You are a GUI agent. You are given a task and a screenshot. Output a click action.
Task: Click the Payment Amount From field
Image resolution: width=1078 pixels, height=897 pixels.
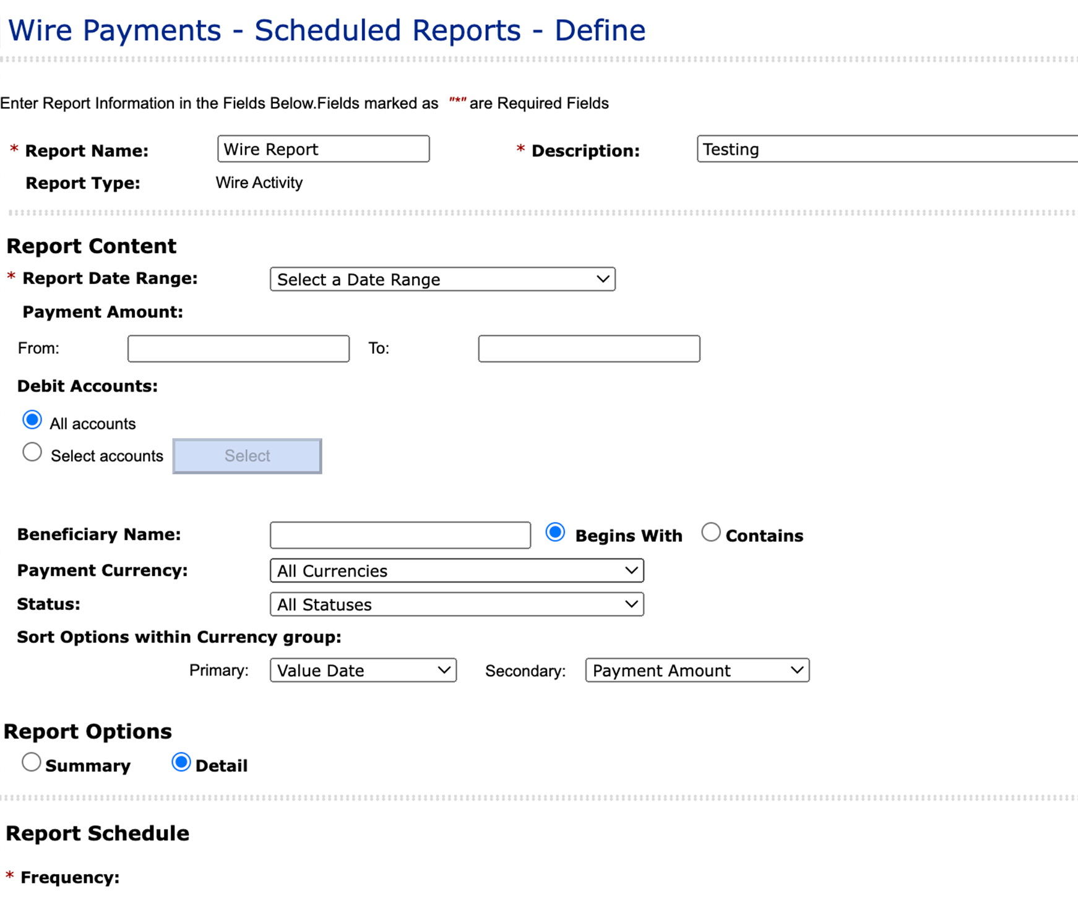(238, 349)
